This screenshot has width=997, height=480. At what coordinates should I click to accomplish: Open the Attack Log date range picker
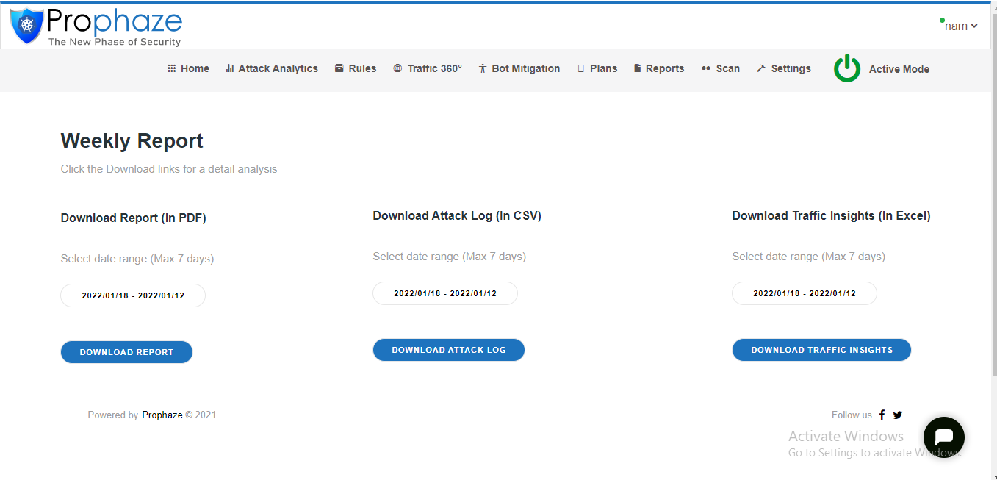coord(445,293)
